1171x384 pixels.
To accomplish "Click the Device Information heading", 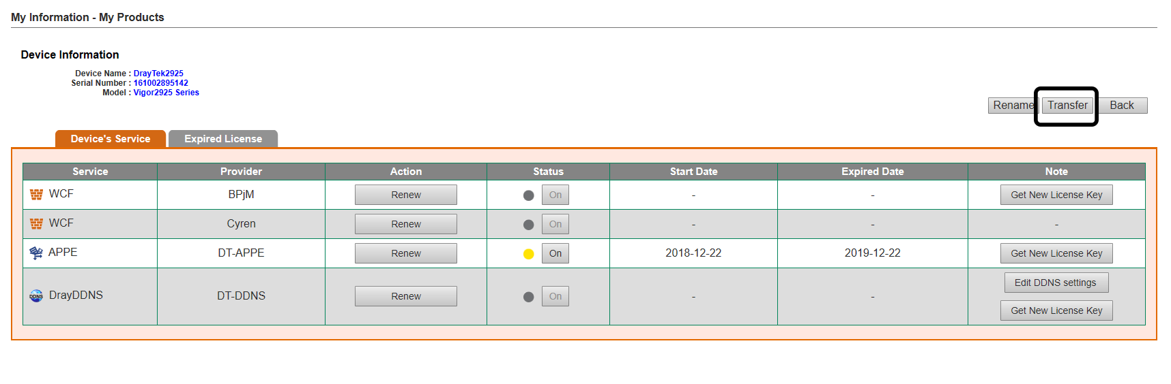I will pyautogui.click(x=70, y=55).
